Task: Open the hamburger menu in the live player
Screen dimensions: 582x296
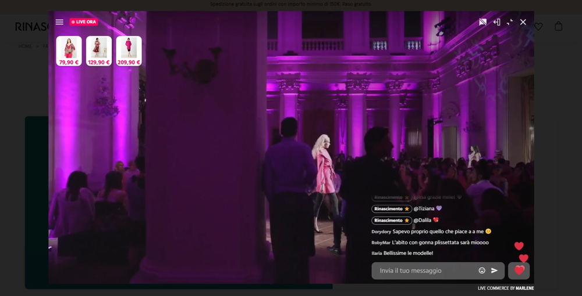Action: tap(59, 22)
